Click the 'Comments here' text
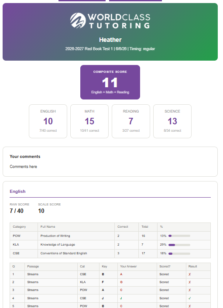 [24, 167]
